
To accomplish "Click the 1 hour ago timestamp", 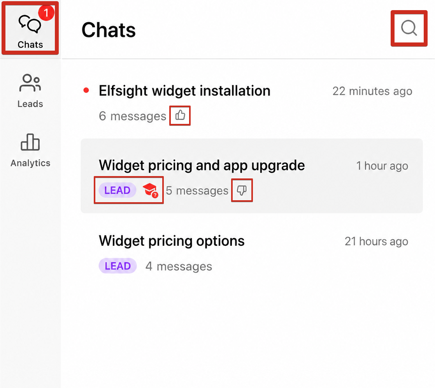I will click(382, 166).
